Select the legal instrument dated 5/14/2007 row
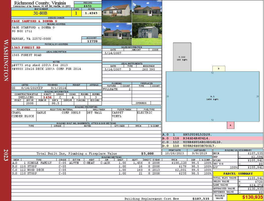 [132, 69]
